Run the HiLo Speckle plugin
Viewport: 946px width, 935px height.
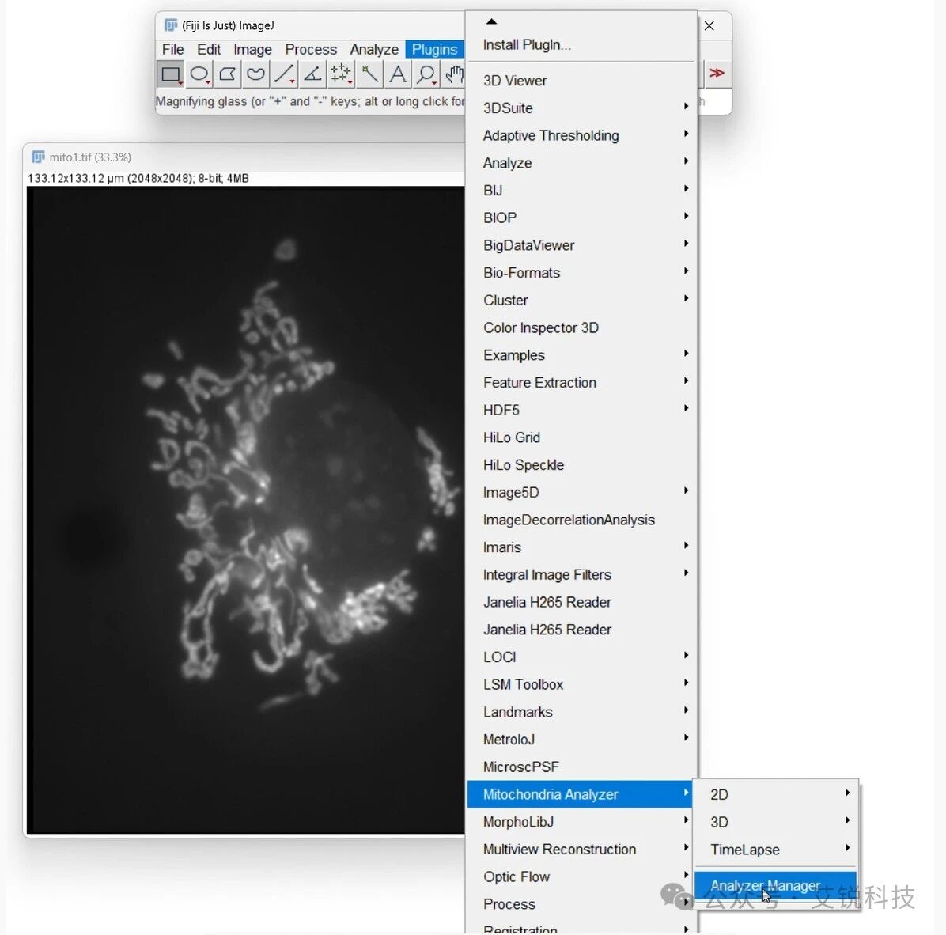[x=581, y=464]
